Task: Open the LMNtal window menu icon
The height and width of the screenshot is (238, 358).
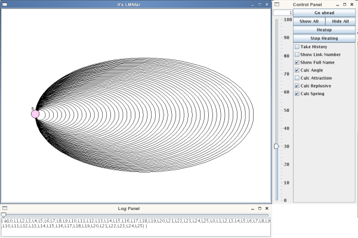Action: tap(4, 4)
